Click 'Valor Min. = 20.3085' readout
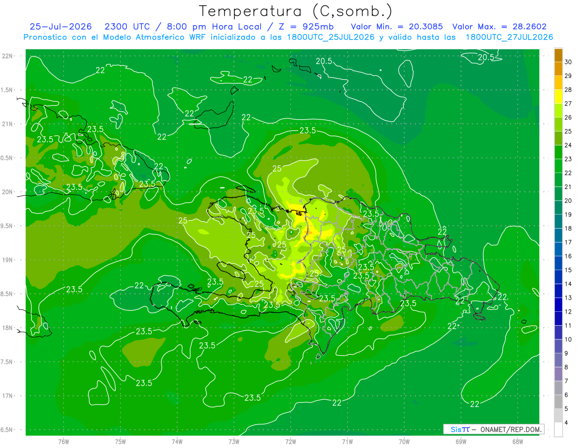 [397, 27]
